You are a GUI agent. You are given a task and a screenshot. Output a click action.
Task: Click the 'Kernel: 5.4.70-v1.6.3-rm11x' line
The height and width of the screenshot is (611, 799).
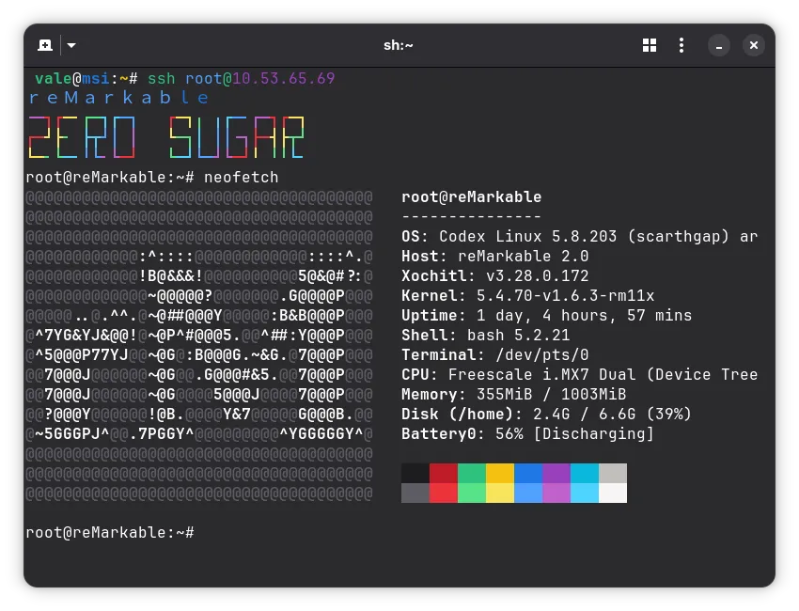[x=528, y=295]
